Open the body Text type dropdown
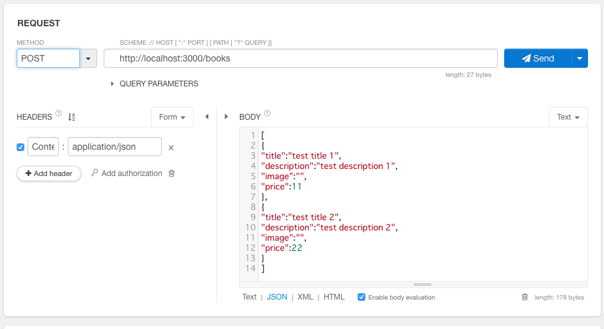 [568, 117]
